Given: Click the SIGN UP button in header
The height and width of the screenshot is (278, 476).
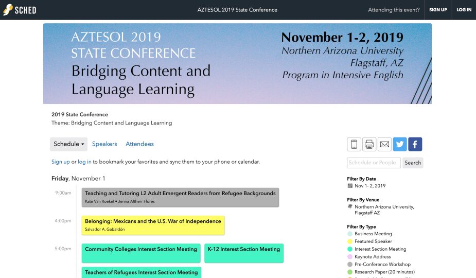Looking at the screenshot, I should pos(438,10).
